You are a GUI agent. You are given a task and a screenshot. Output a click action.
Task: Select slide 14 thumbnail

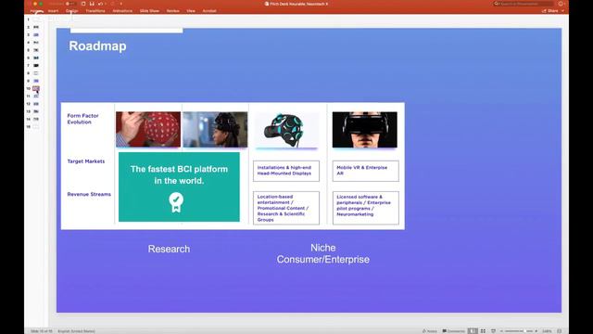(36, 119)
